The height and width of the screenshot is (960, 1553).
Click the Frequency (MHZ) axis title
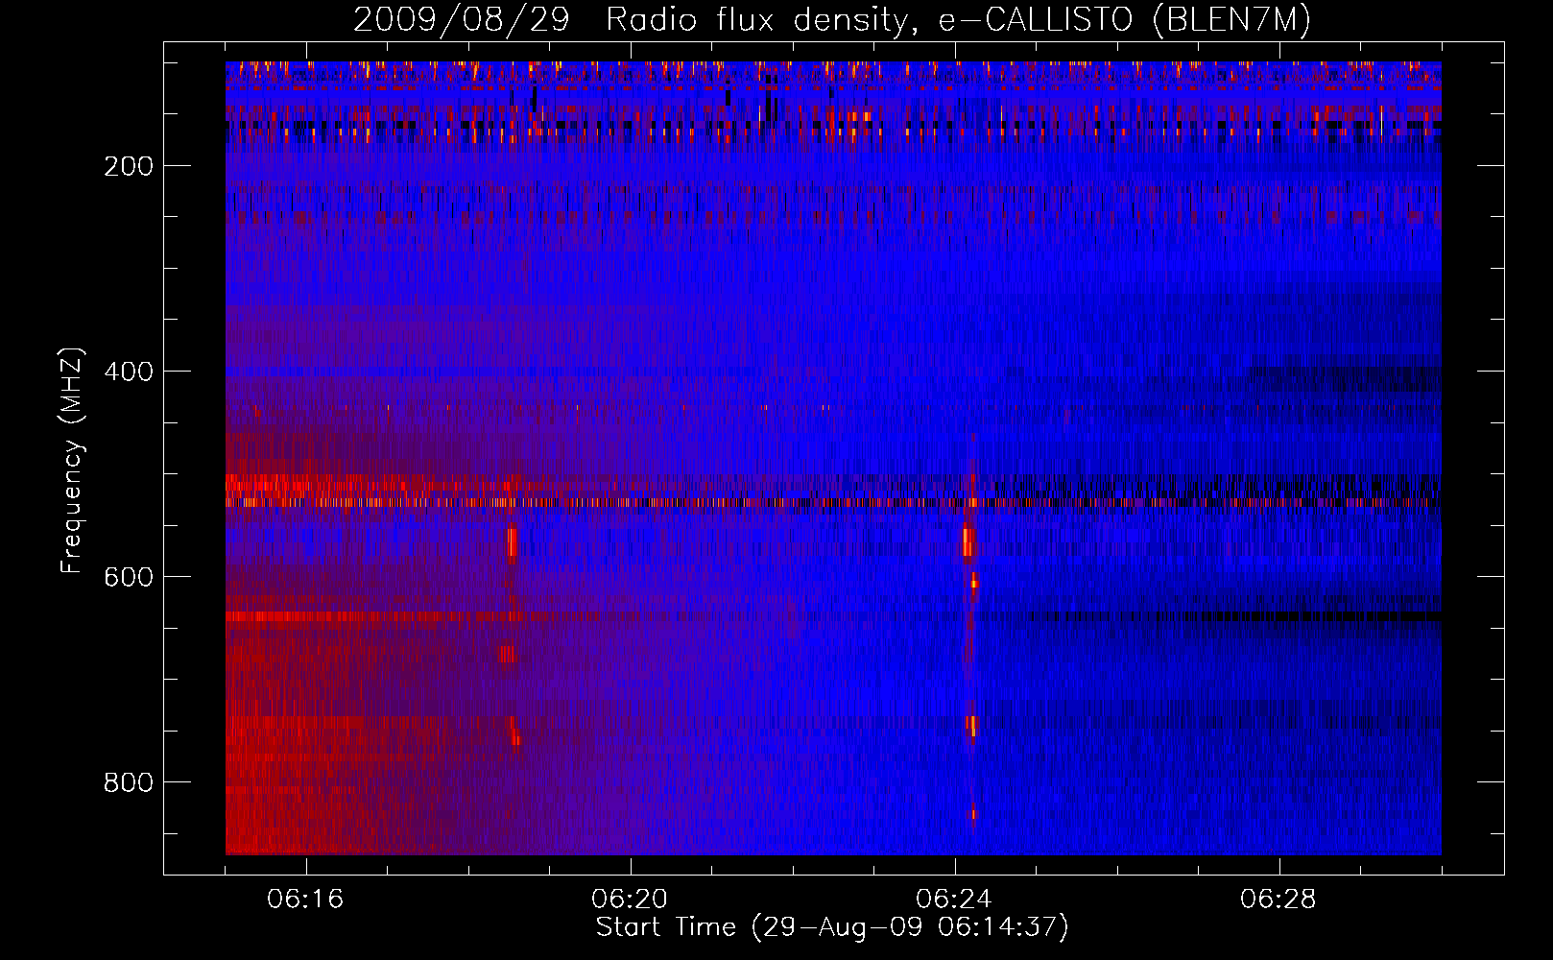point(72,460)
